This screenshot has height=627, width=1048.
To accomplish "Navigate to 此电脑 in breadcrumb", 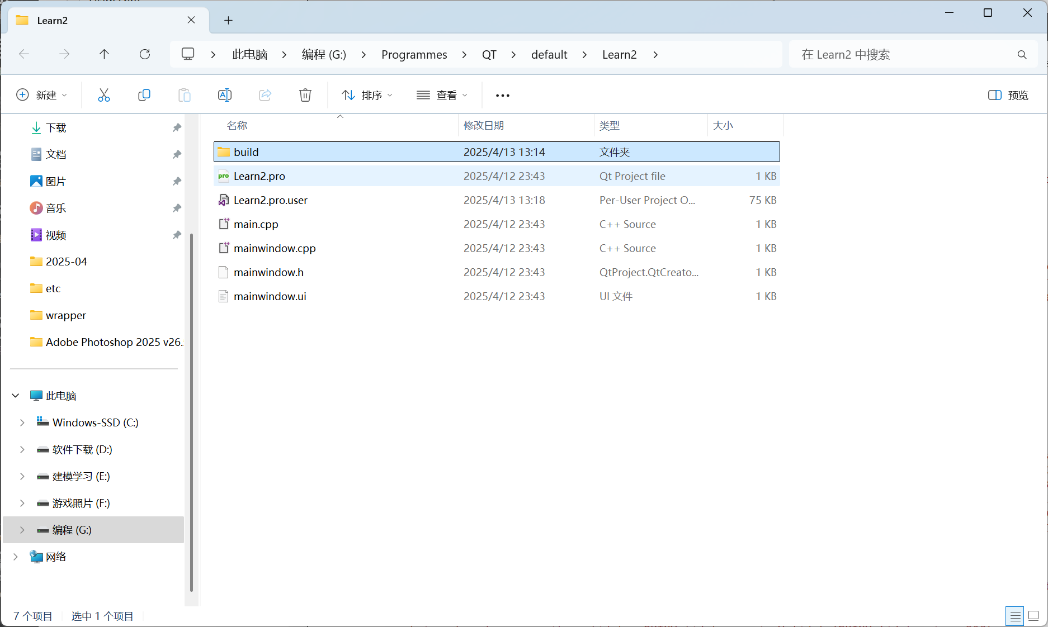I will 249,55.
